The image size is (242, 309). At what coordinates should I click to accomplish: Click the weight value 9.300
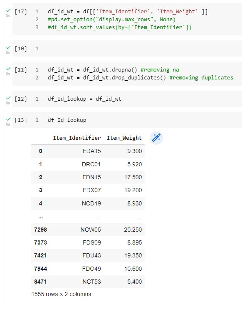pos(135,151)
